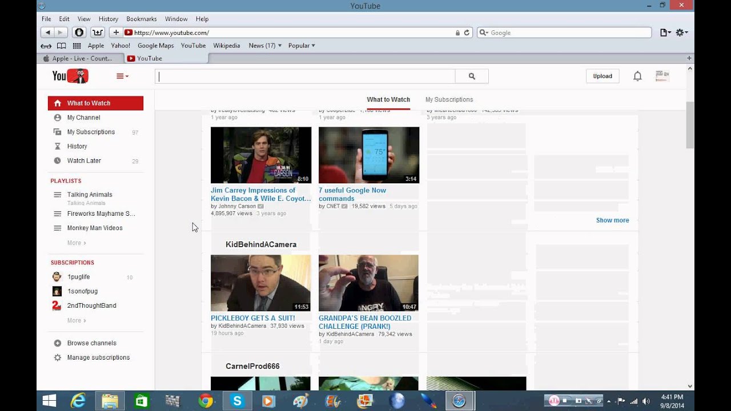Open the Apple bookmark
The width and height of the screenshot is (731, 411).
tap(96, 46)
